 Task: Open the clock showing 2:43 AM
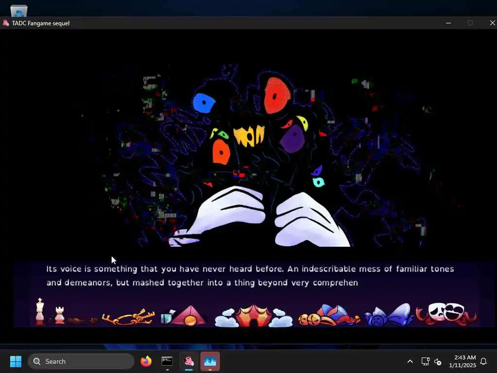(463, 361)
